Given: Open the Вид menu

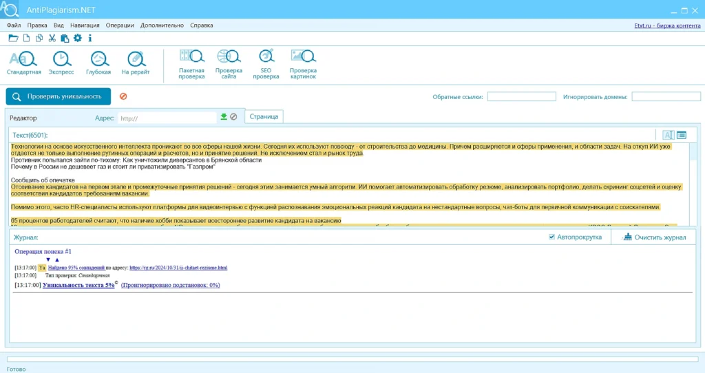Looking at the screenshot, I should tap(59, 25).
